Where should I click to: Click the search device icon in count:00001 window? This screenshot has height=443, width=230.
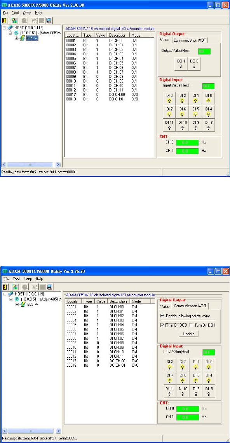pos(14,20)
